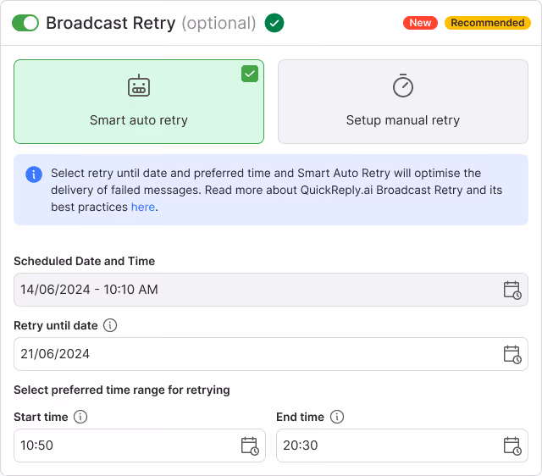Open time picker icon in End time
This screenshot has height=476, width=542.
point(512,446)
